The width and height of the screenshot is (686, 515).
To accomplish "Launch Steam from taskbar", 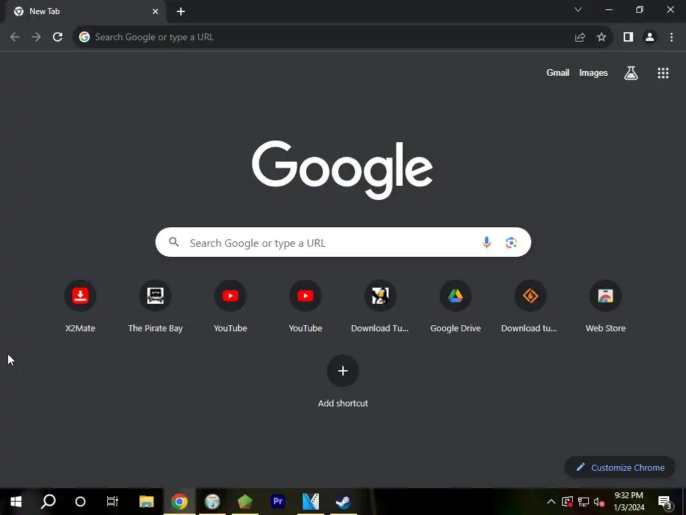I will 344,502.
